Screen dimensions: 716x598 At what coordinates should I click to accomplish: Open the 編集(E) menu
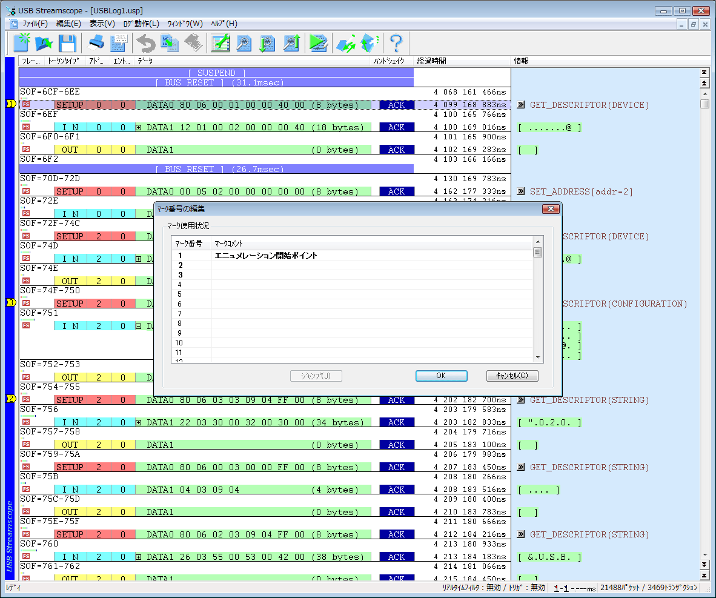[68, 24]
